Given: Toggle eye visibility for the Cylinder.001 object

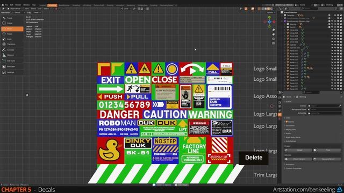Looking at the screenshot, I should [x=335, y=48].
